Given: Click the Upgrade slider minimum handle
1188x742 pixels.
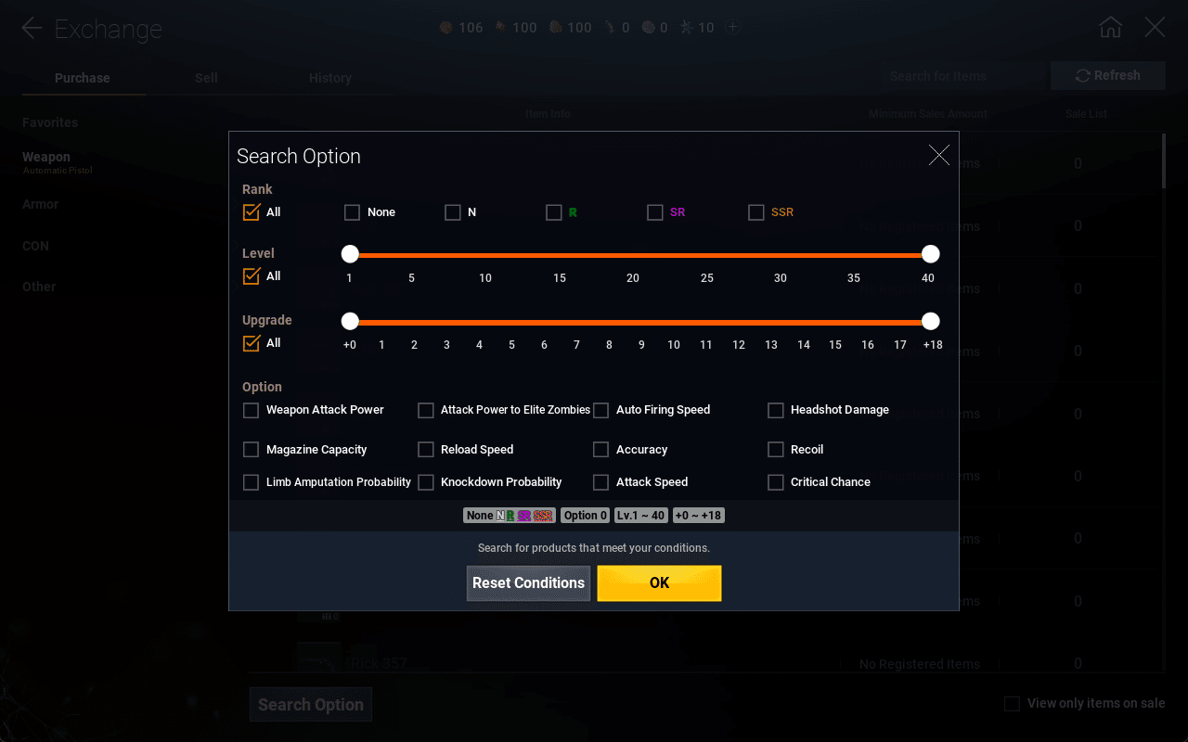Looking at the screenshot, I should 350,321.
